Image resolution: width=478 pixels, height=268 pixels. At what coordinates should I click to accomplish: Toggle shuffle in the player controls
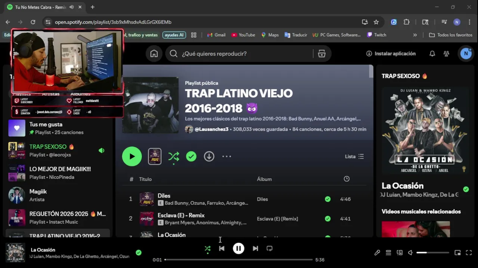pos(208,249)
